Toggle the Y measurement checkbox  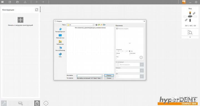(121, 51)
